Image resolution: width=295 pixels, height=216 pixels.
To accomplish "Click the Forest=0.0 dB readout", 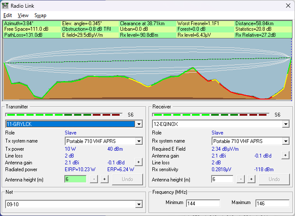I will coord(191,29).
